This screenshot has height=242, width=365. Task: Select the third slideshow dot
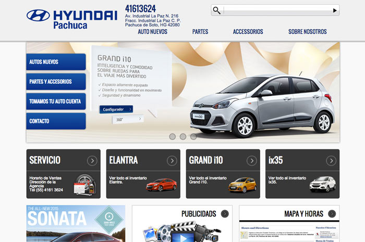coord(193,136)
